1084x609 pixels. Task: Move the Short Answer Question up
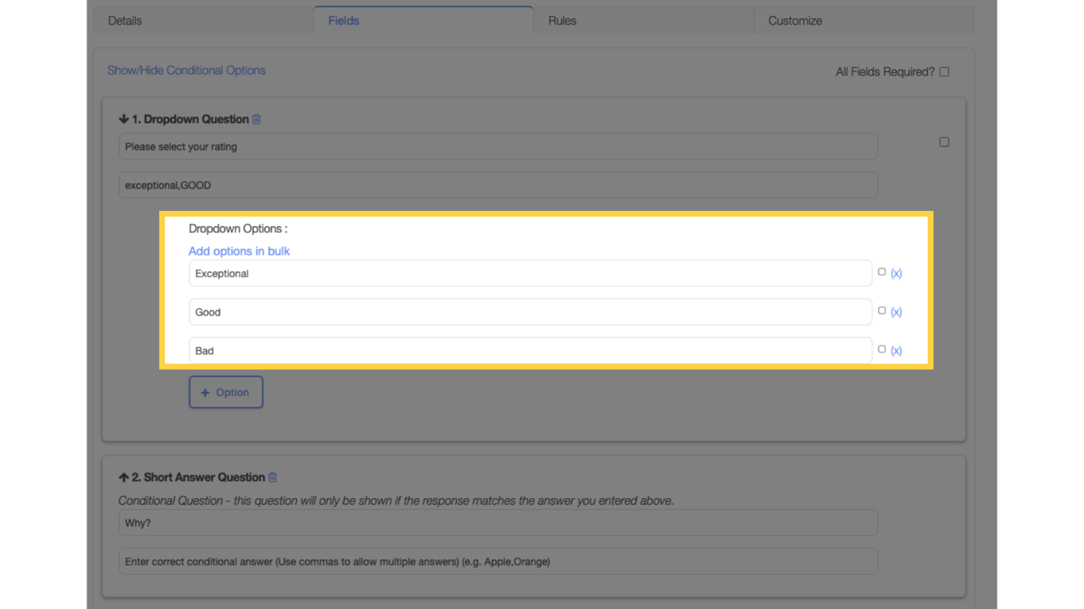click(x=124, y=477)
